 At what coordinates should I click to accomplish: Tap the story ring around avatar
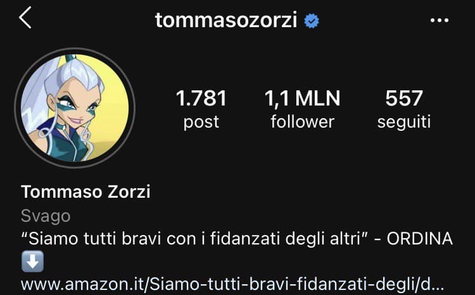(x=75, y=107)
